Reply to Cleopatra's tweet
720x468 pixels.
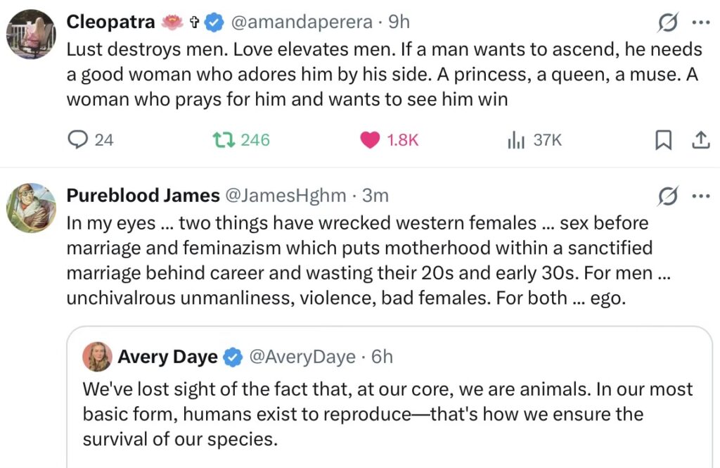click(x=77, y=140)
